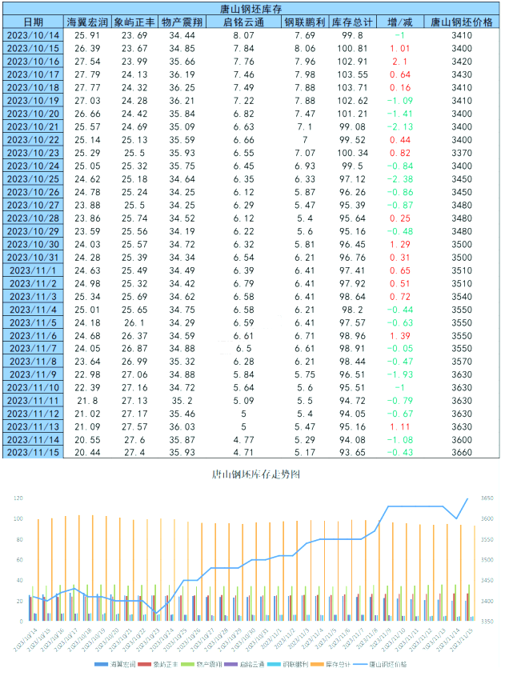This screenshot has height=680, width=505.
Task: Select 库存总计 value 98.2 on 2023/11/4
Action: (352, 310)
